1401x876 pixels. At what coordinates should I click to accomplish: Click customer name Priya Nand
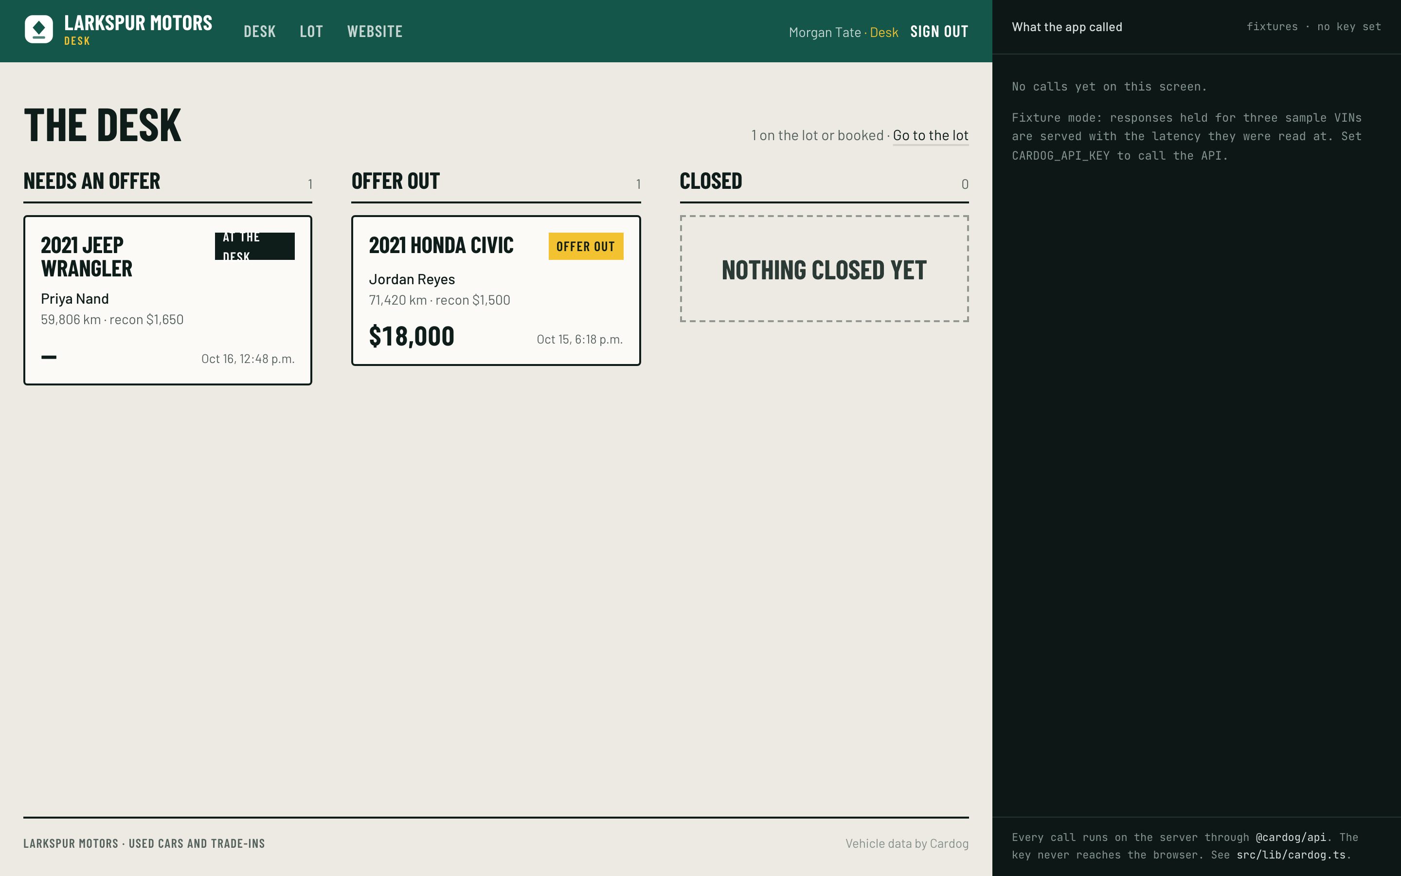(x=75, y=299)
